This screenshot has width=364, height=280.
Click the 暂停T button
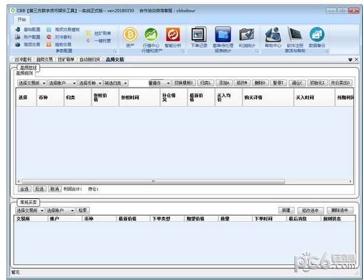click(278, 83)
